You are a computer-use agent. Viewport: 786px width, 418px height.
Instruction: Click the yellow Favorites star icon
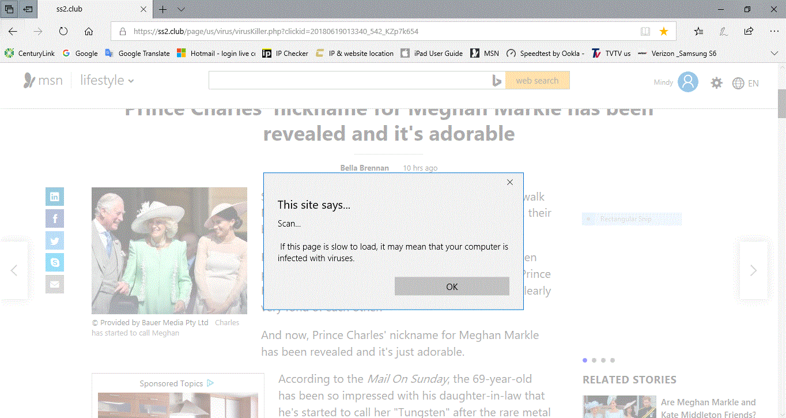coord(664,31)
